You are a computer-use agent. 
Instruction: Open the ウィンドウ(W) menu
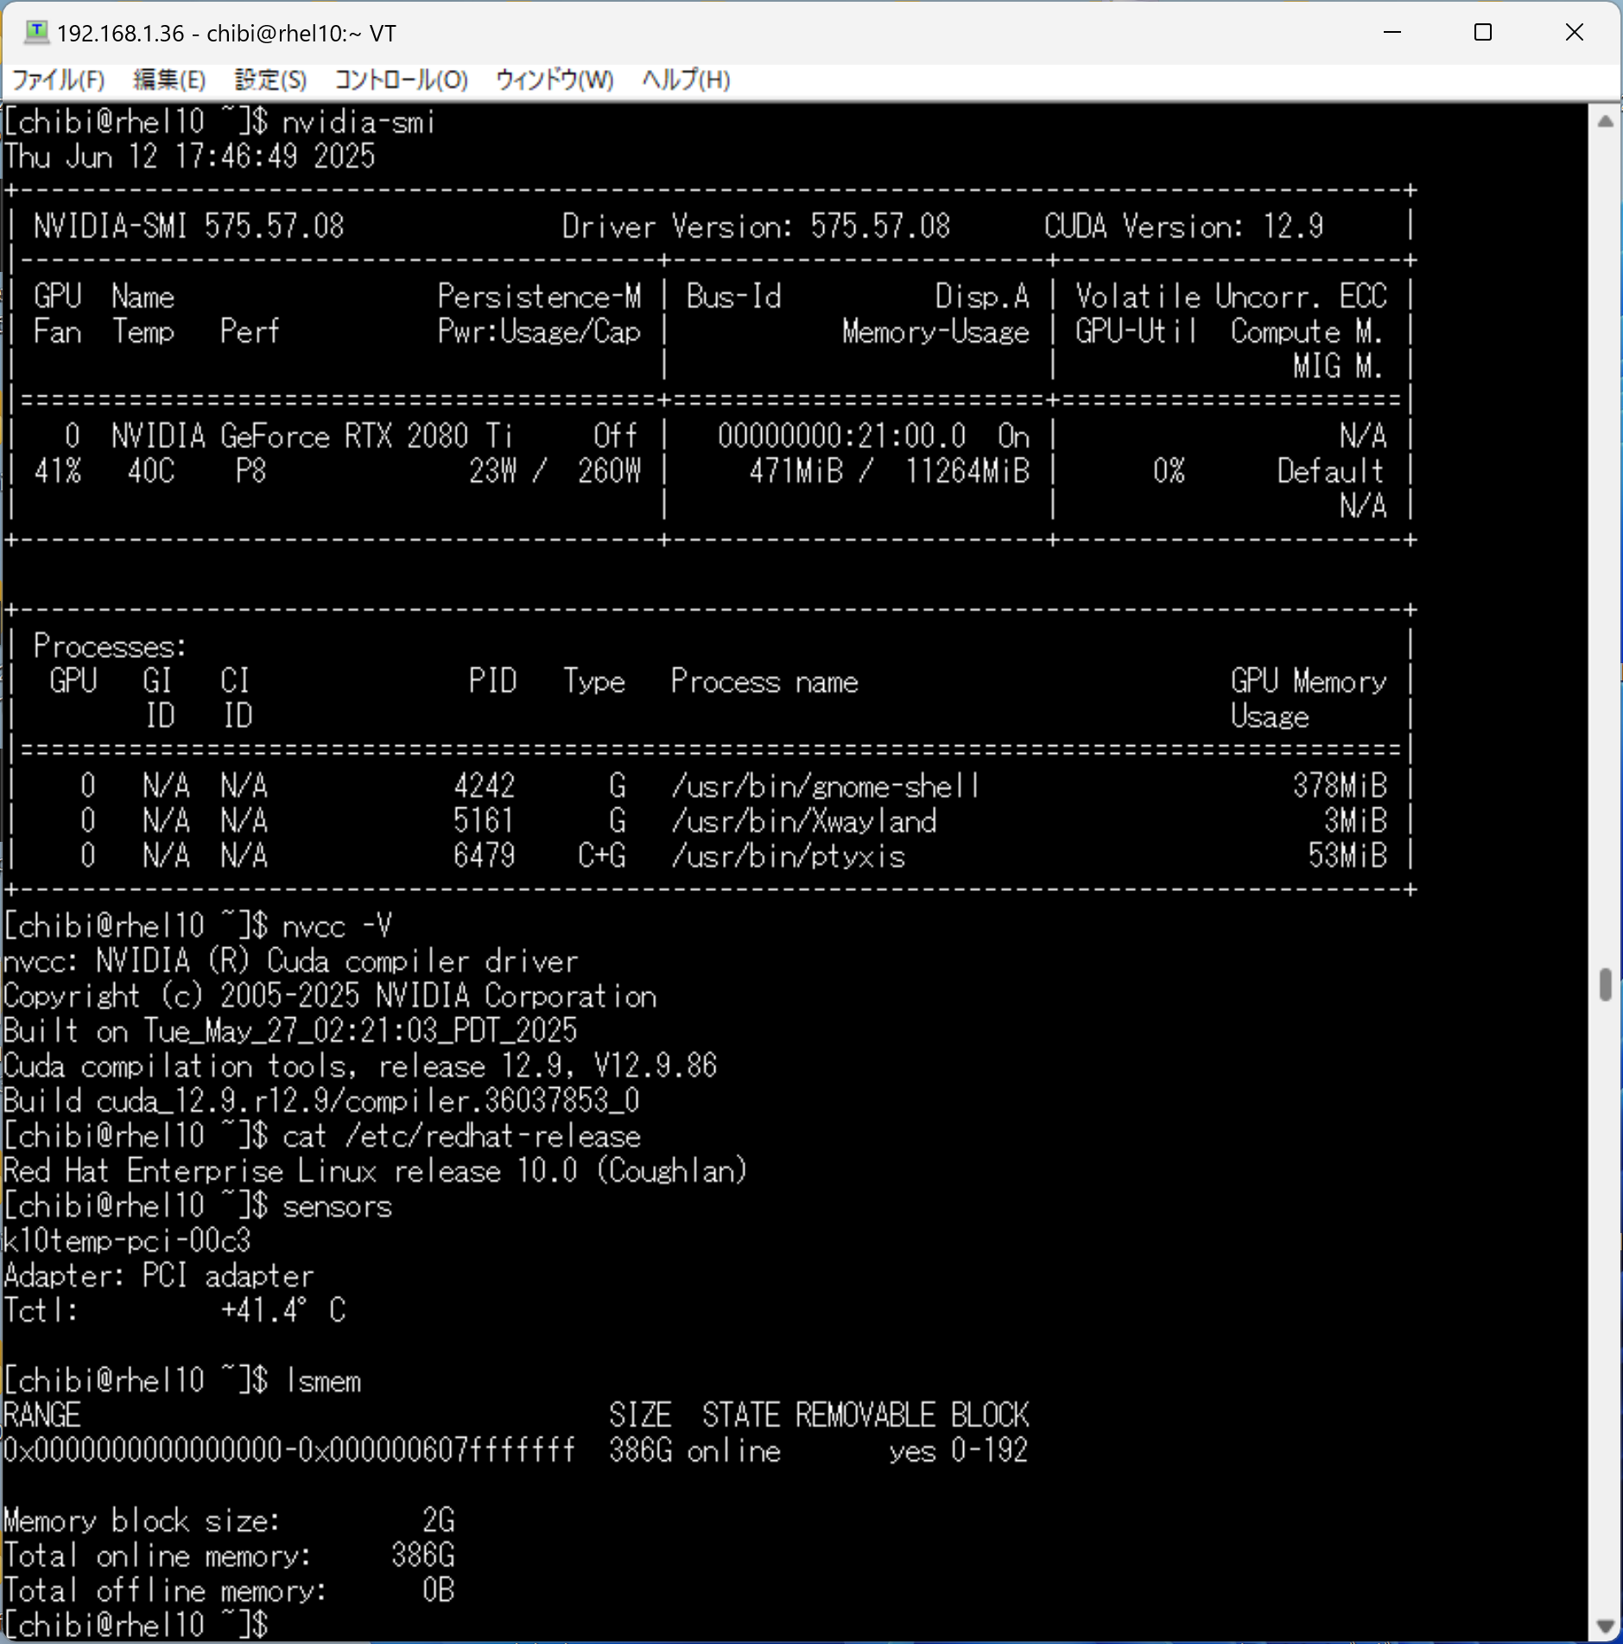554,80
